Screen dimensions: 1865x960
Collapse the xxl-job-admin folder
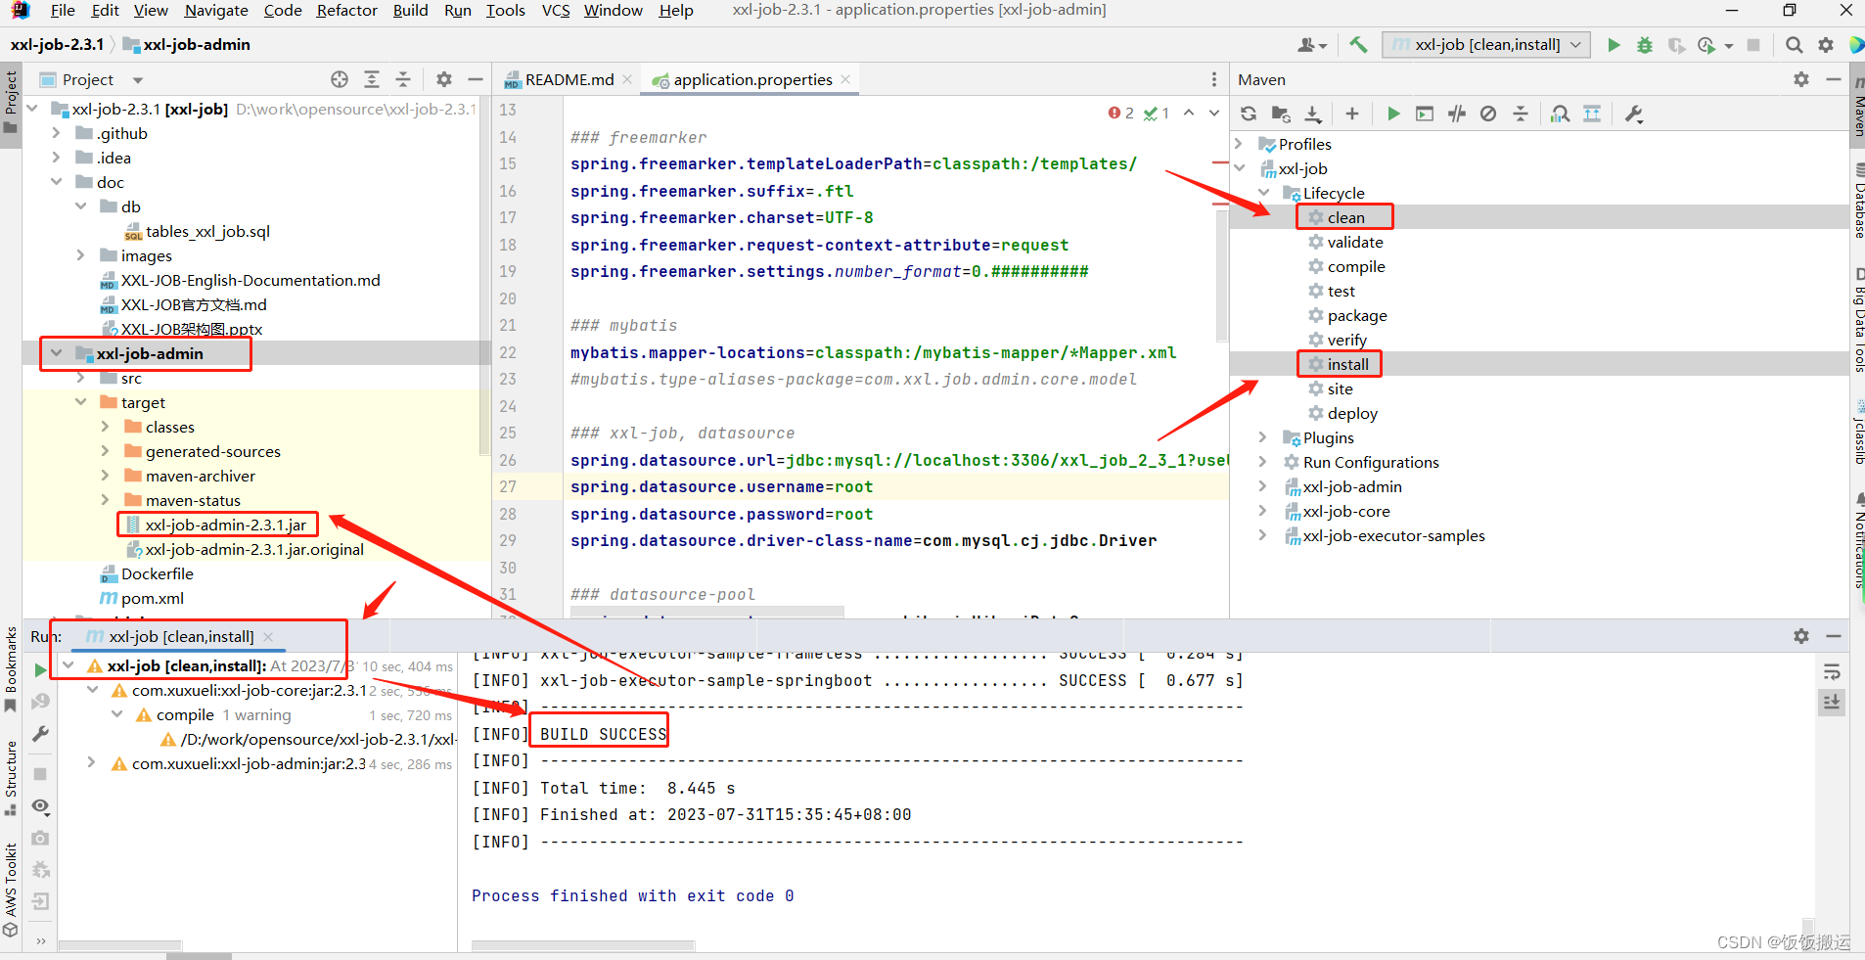(57, 353)
